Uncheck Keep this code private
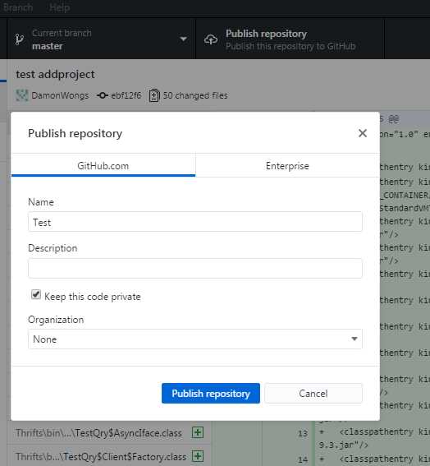Viewport: 430px width, 466px height. (x=36, y=294)
